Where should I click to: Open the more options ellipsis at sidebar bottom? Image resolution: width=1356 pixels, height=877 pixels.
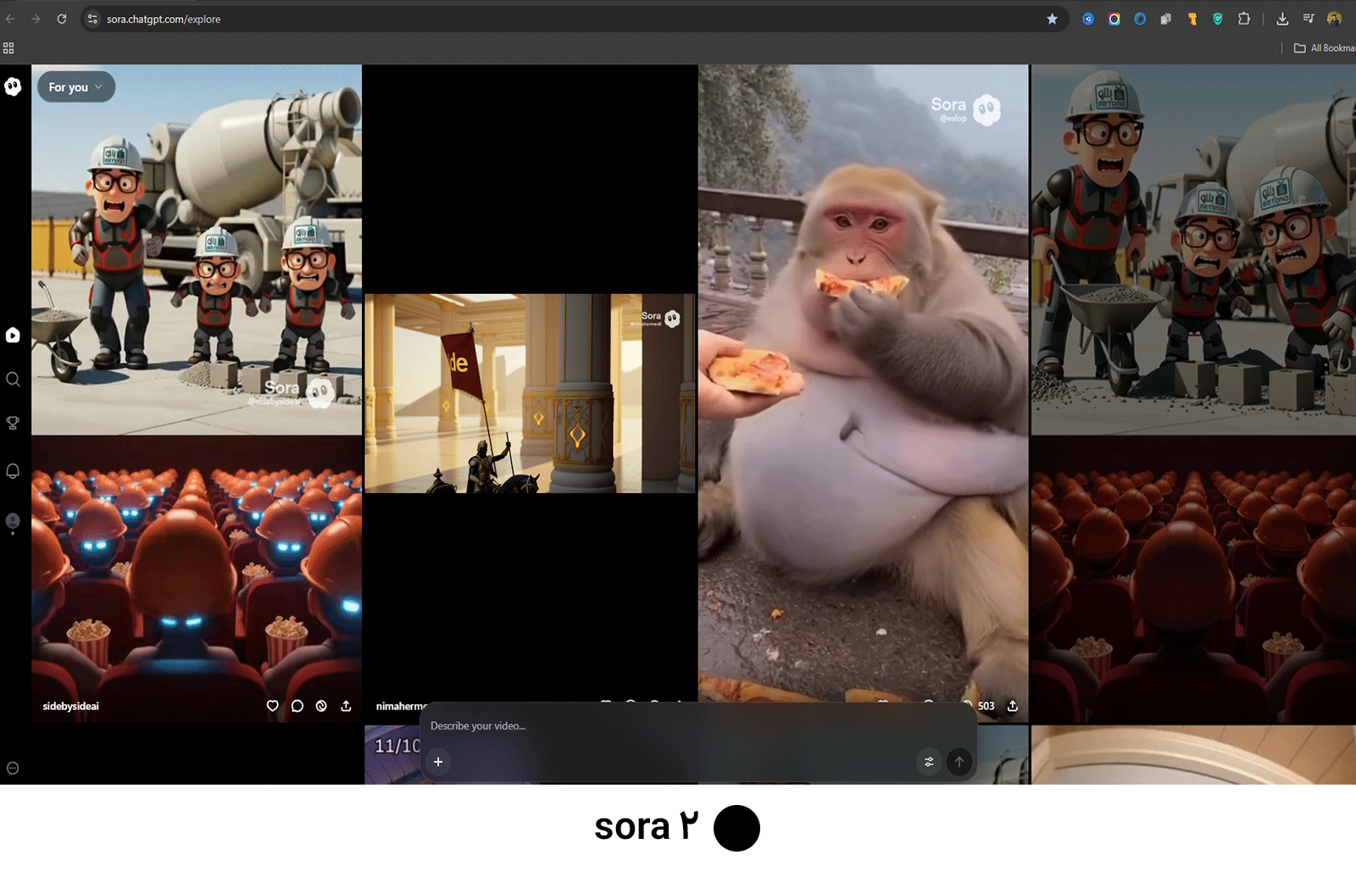click(x=13, y=769)
